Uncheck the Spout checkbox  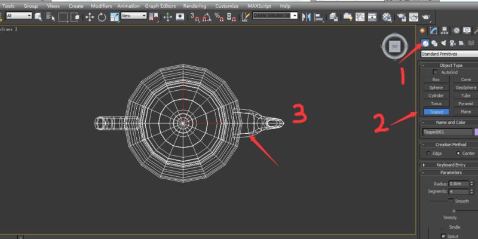[x=443, y=236]
